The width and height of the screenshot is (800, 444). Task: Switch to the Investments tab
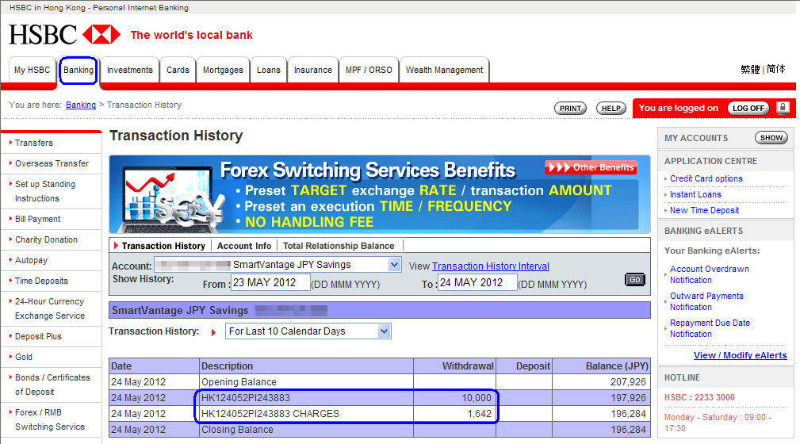pos(129,70)
